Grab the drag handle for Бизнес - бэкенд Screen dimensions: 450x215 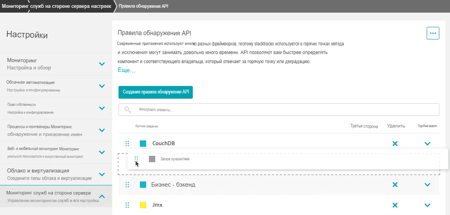coord(127,185)
